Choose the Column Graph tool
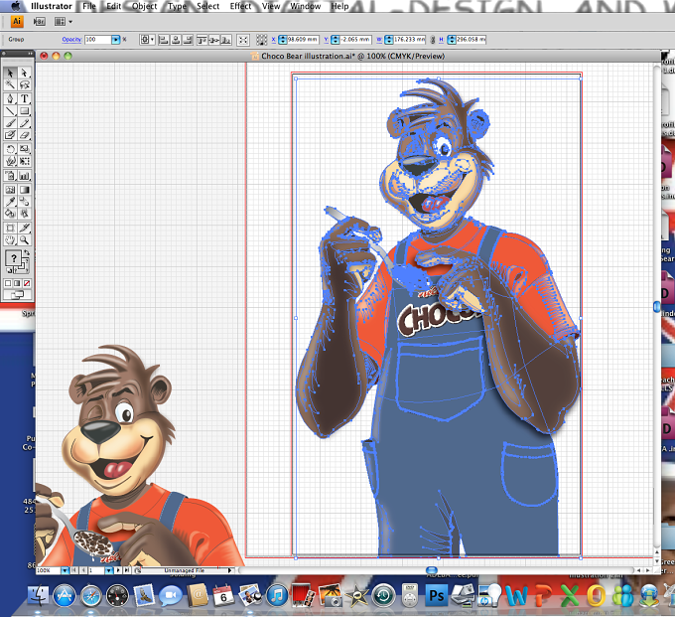 [x=24, y=176]
